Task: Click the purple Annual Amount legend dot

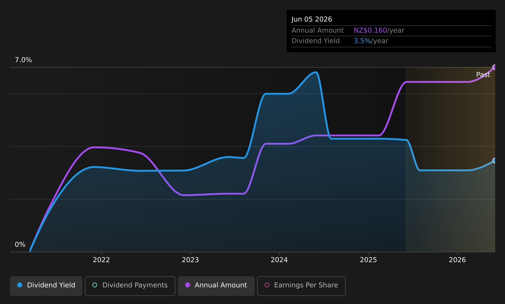Action: [x=188, y=285]
